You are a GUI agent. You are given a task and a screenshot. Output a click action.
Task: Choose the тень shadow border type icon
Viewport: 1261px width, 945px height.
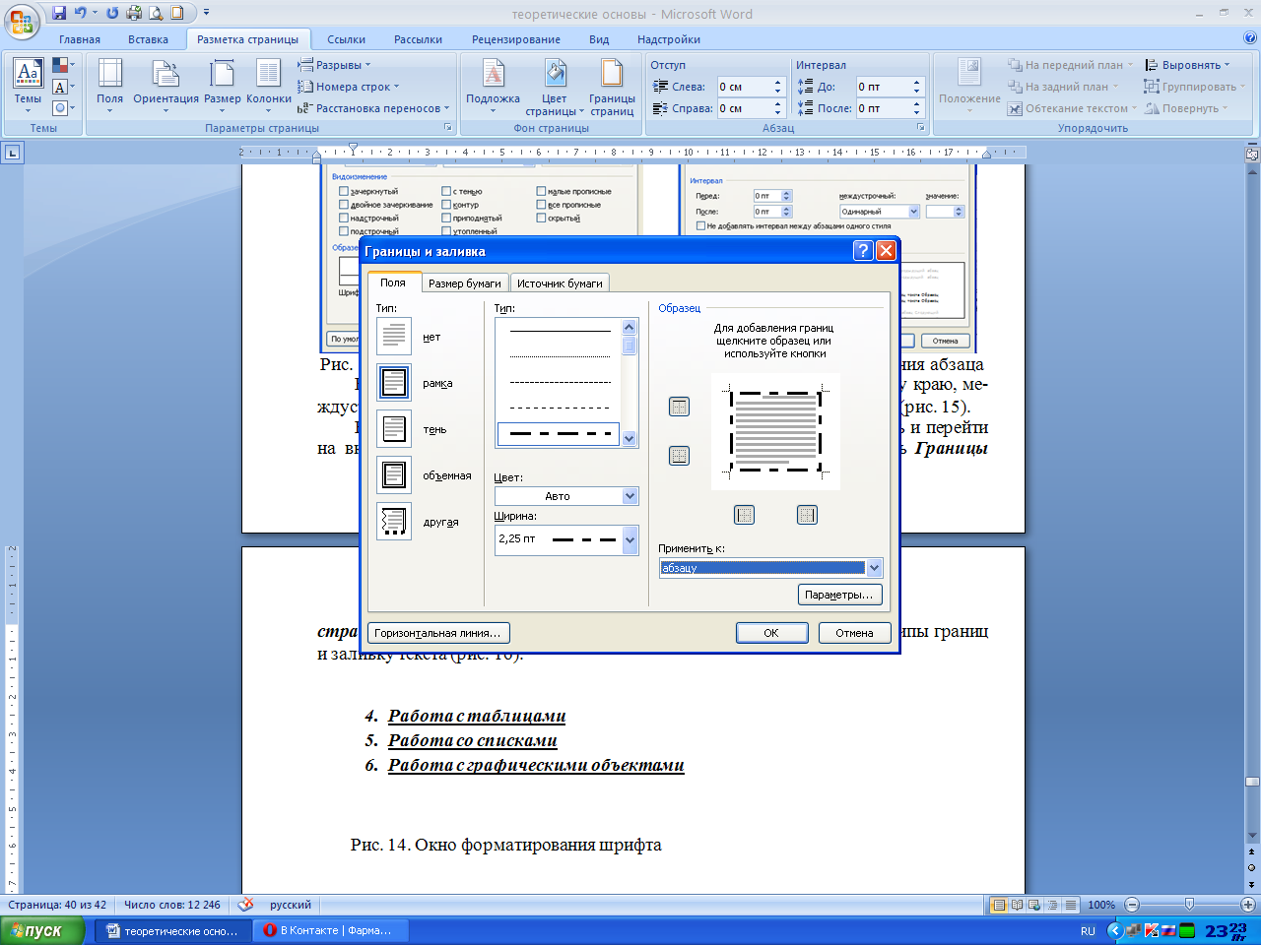(x=394, y=429)
